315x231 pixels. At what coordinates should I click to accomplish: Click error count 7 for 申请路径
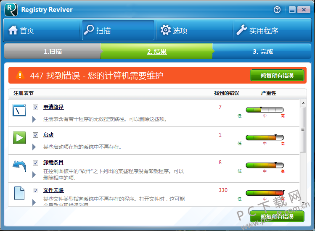(x=220, y=107)
